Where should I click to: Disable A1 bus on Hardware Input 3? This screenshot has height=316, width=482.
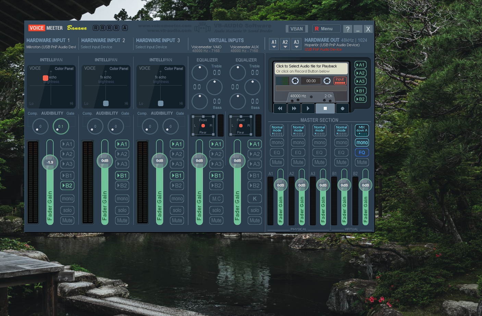pos(177,144)
